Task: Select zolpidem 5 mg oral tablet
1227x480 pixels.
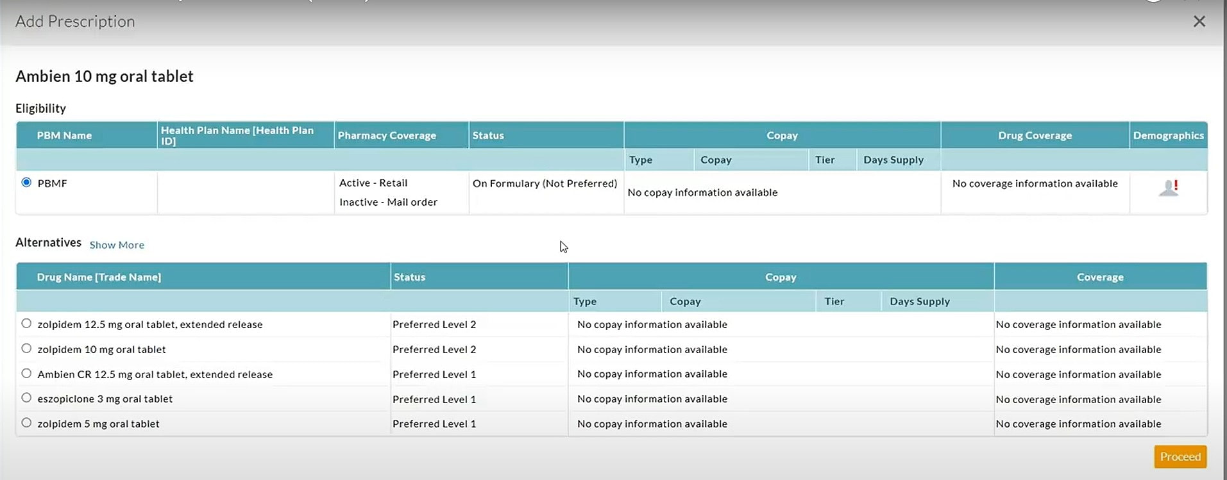Action: coord(26,423)
